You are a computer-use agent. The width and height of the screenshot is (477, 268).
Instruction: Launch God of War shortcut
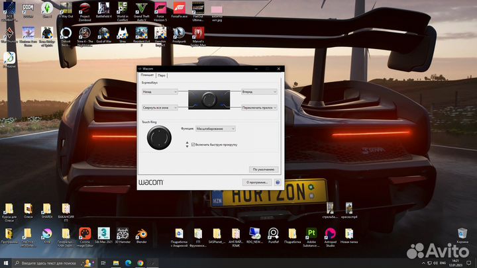[x=103, y=35]
